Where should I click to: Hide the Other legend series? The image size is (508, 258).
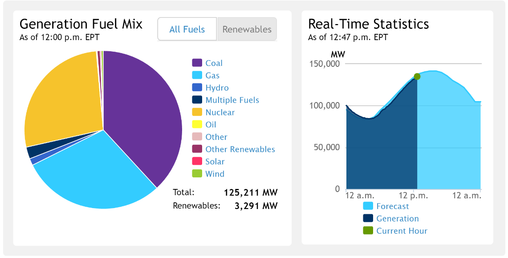[216, 137]
